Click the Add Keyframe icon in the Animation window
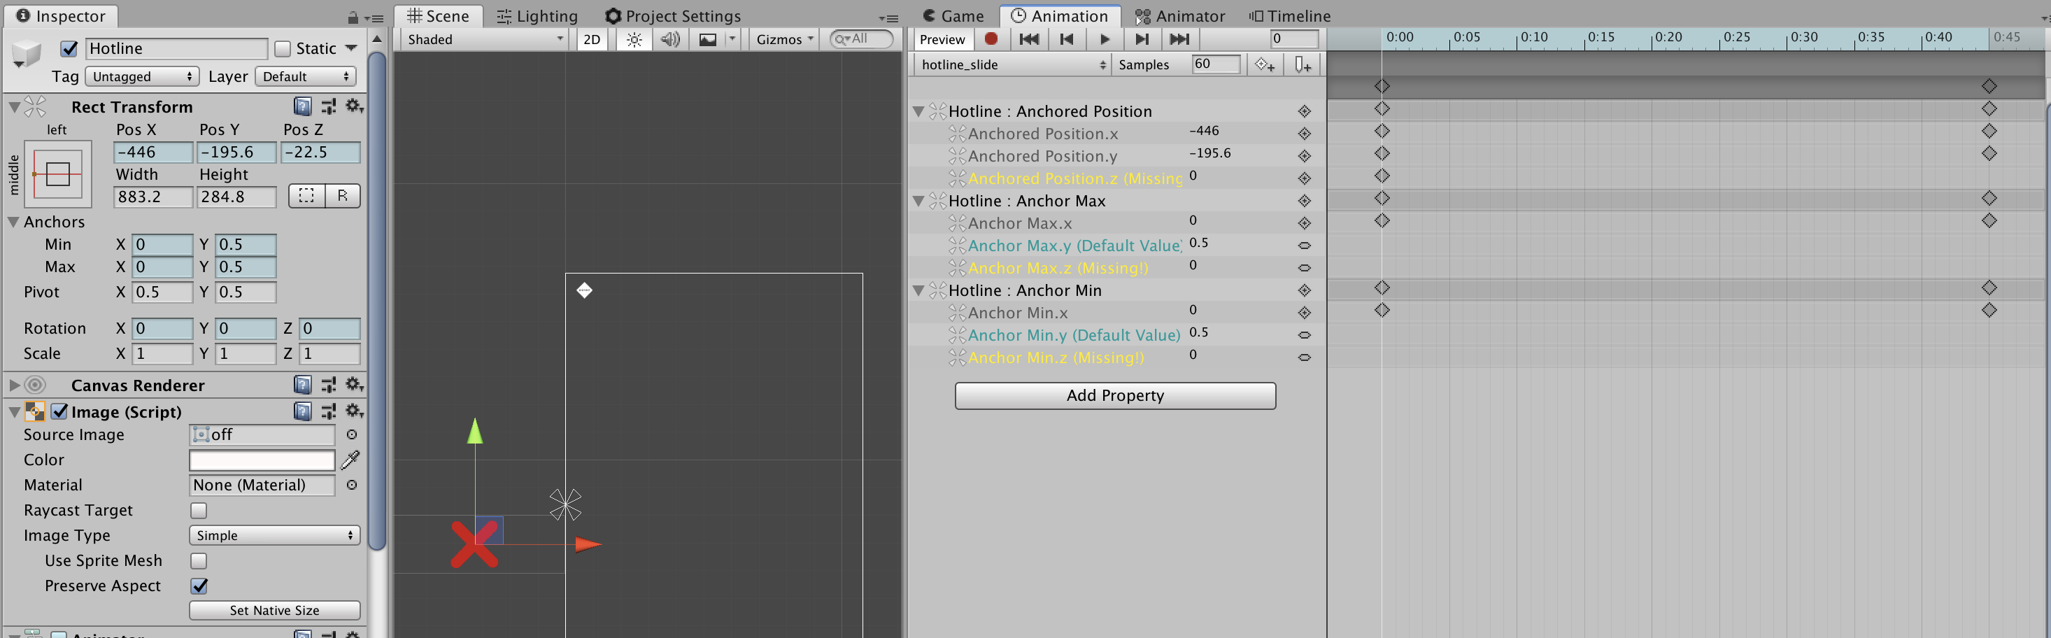The width and height of the screenshot is (2051, 638). pos(1265,64)
